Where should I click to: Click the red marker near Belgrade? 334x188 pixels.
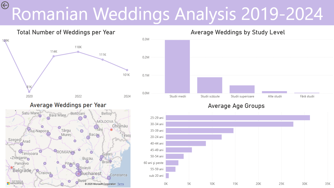[12, 167]
